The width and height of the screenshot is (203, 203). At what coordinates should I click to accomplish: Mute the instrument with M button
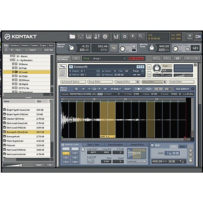click(x=149, y=74)
